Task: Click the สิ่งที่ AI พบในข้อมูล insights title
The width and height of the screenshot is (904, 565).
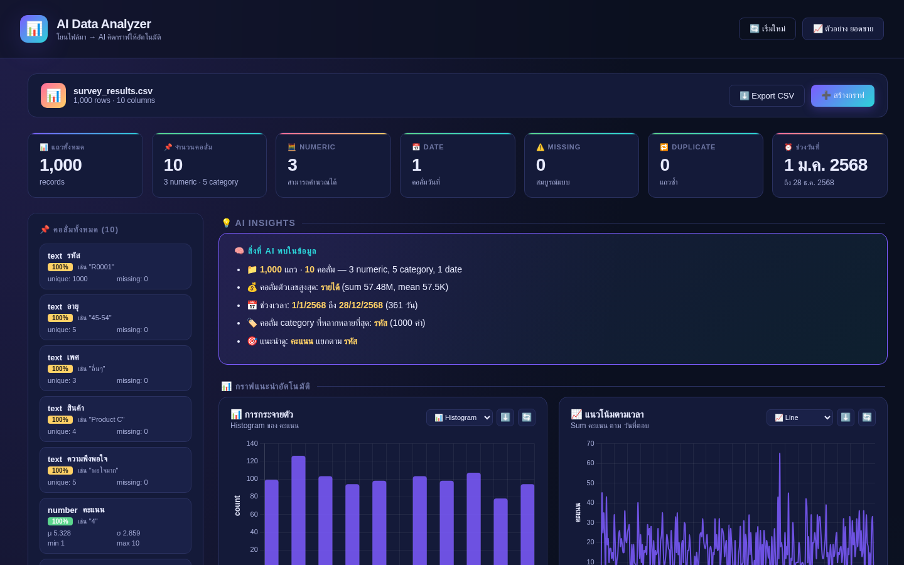Action: pos(275,250)
